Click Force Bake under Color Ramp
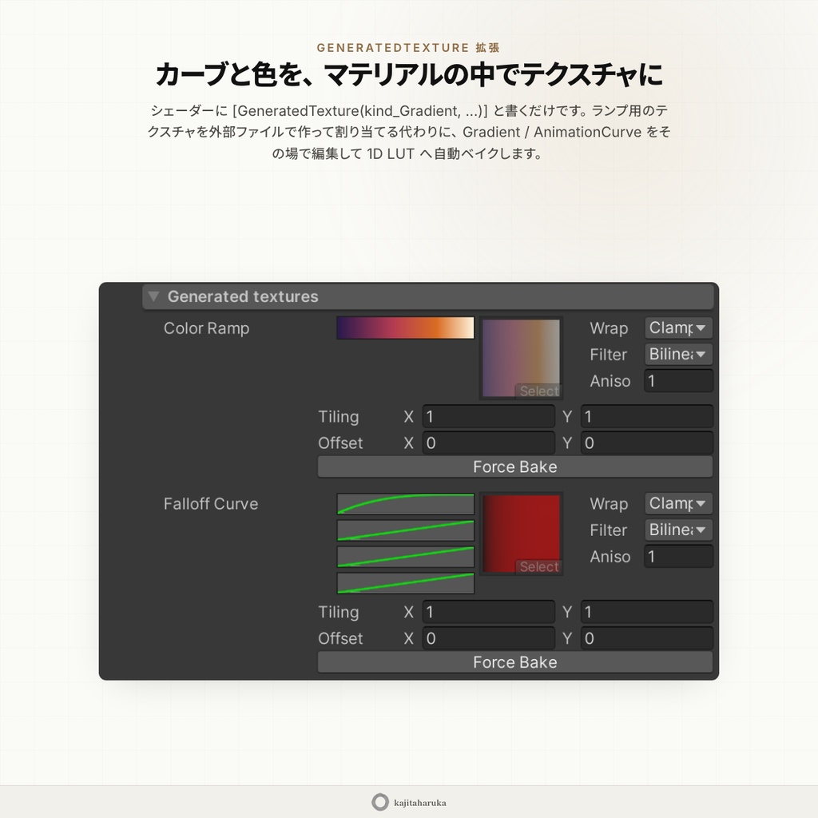The height and width of the screenshot is (818, 818). (x=515, y=467)
